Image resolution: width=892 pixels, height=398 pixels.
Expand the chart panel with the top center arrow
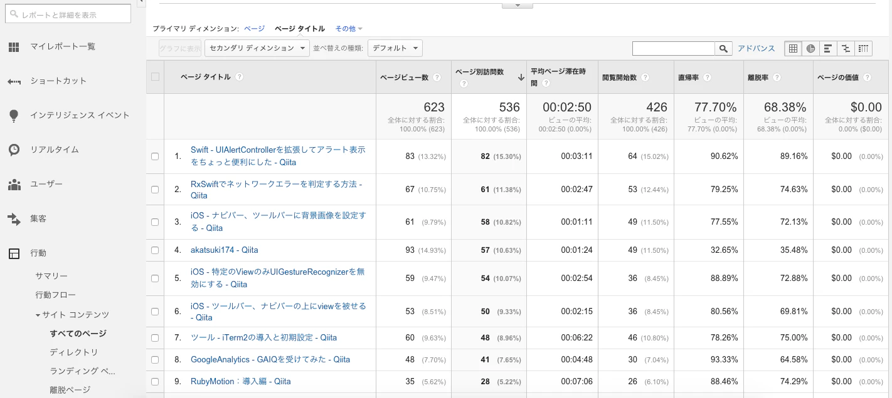click(518, 5)
